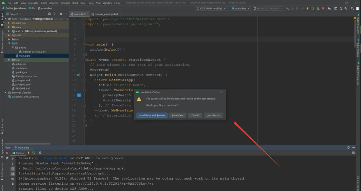Click the Hot Restart icon in Run panel
Viewport: 361px width, 191px height.
pyautogui.click(x=34, y=153)
